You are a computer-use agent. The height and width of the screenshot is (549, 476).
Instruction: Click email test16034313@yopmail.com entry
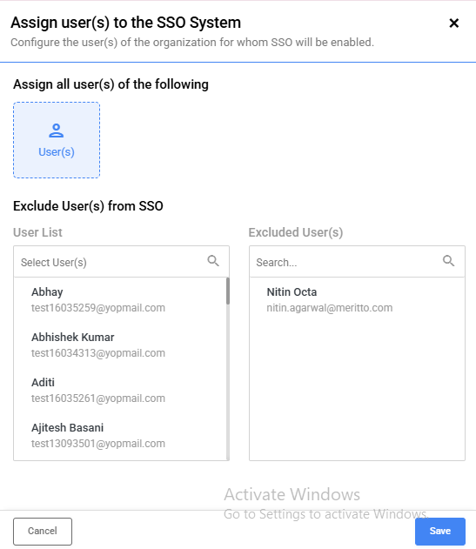pos(98,353)
